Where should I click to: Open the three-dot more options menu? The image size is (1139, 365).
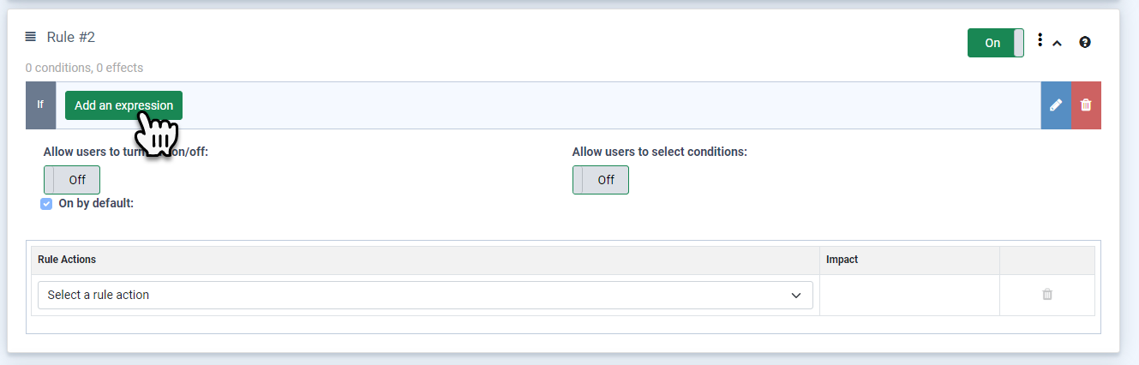[1040, 40]
